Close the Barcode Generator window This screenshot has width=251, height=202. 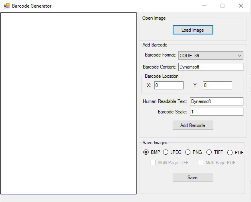[x=241, y=6]
